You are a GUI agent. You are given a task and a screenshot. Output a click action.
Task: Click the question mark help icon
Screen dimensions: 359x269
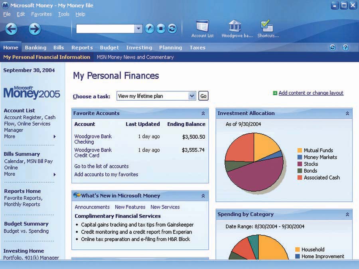345,48
